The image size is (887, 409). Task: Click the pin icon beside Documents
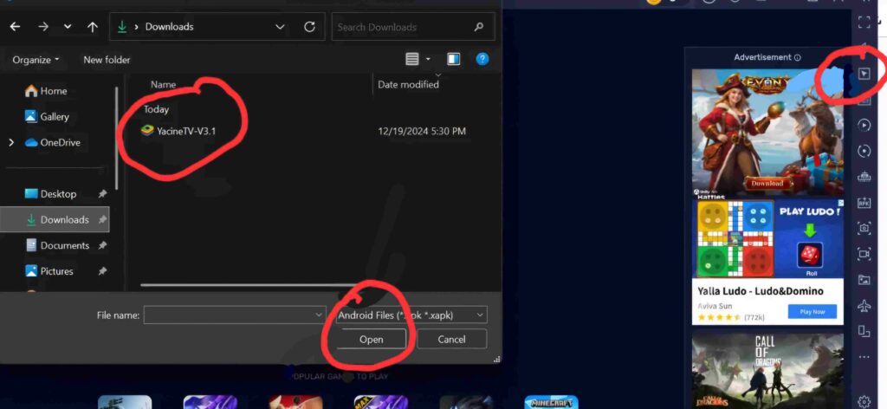coord(102,245)
